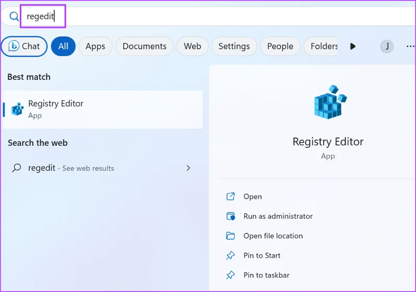Select the All filter tab

tap(63, 46)
